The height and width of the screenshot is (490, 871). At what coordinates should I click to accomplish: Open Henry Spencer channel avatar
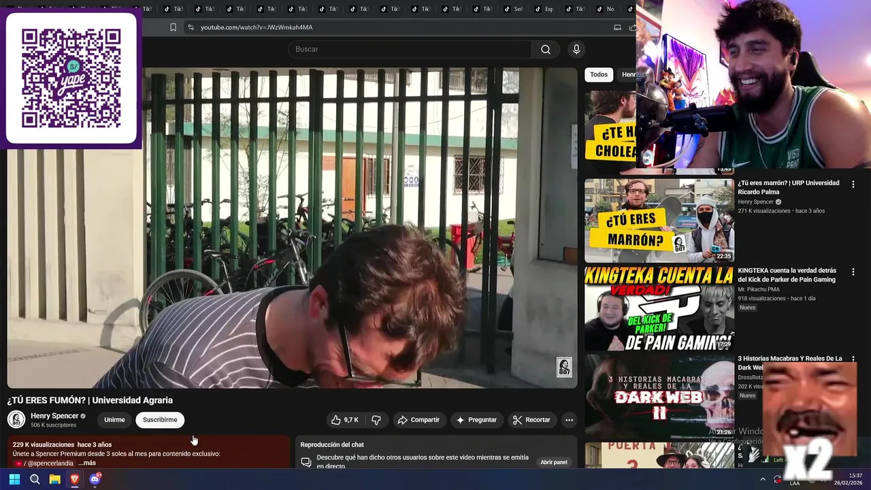pos(16,420)
